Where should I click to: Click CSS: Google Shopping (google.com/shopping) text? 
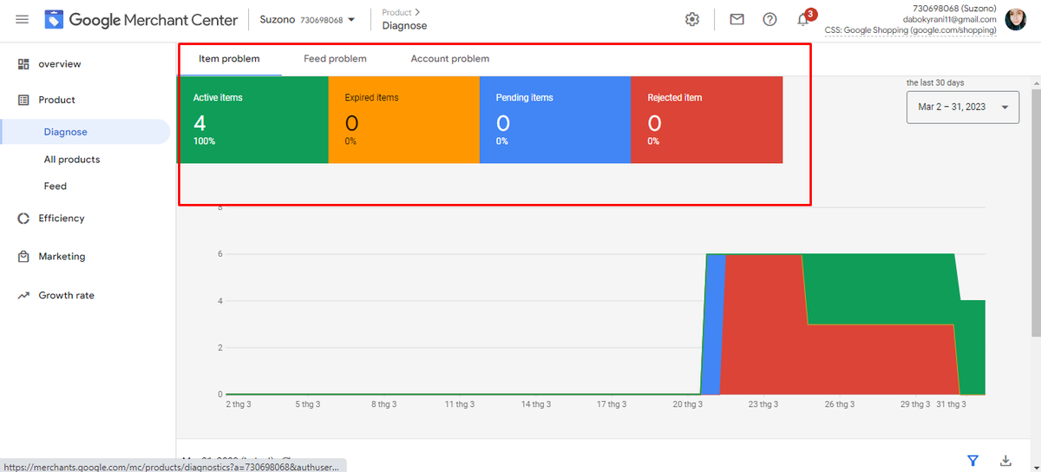coord(911,29)
